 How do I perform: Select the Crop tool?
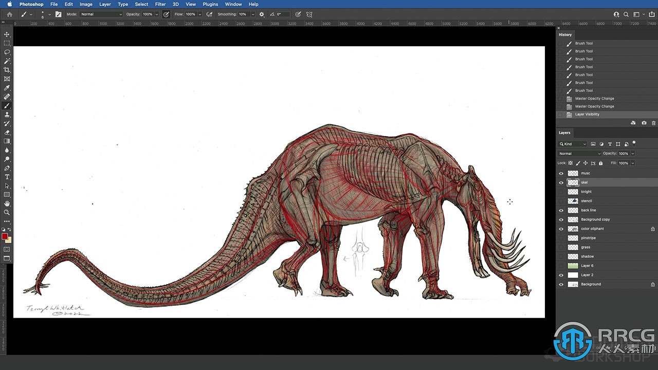[x=7, y=70]
